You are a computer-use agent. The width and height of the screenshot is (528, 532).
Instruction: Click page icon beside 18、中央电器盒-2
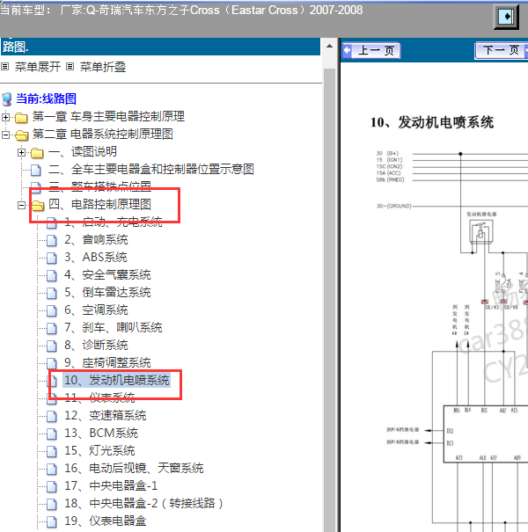tap(52, 505)
